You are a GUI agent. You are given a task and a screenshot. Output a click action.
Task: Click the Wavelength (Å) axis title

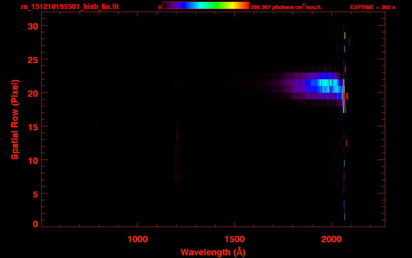tap(213, 252)
